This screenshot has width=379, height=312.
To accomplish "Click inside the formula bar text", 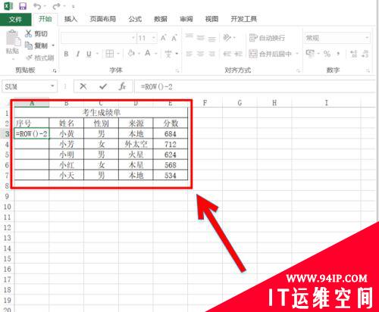I will 157,86.
